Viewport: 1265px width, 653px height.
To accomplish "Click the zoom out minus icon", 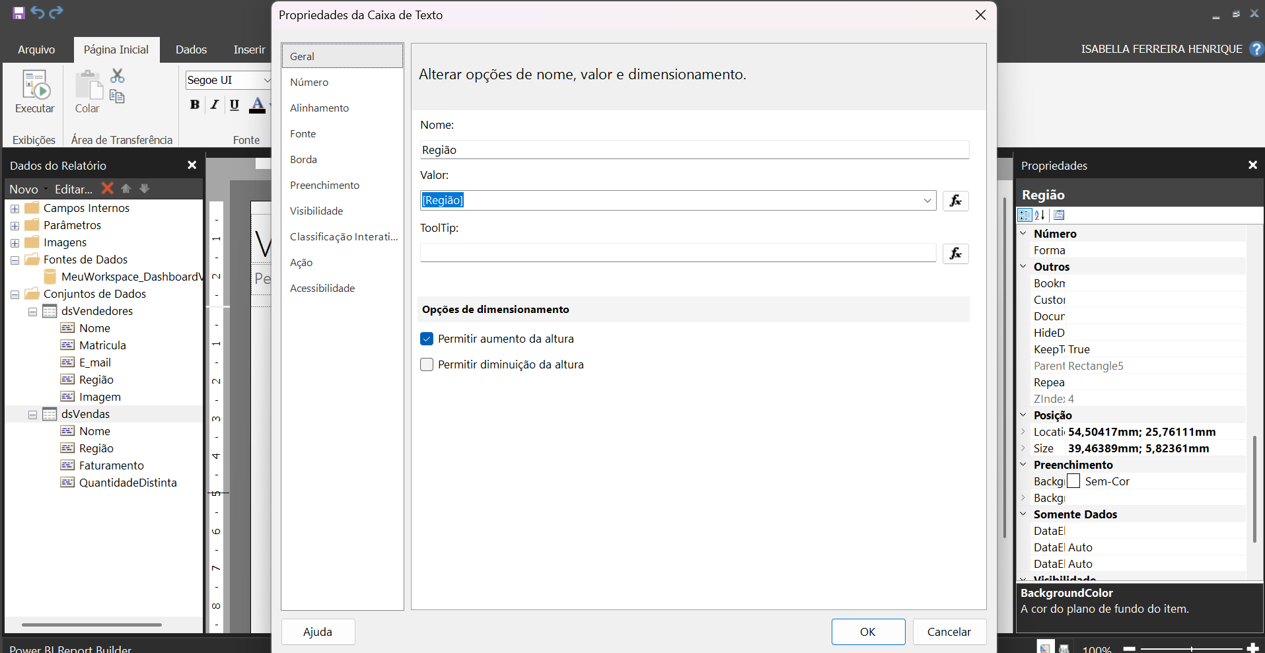I will pos(1130,648).
